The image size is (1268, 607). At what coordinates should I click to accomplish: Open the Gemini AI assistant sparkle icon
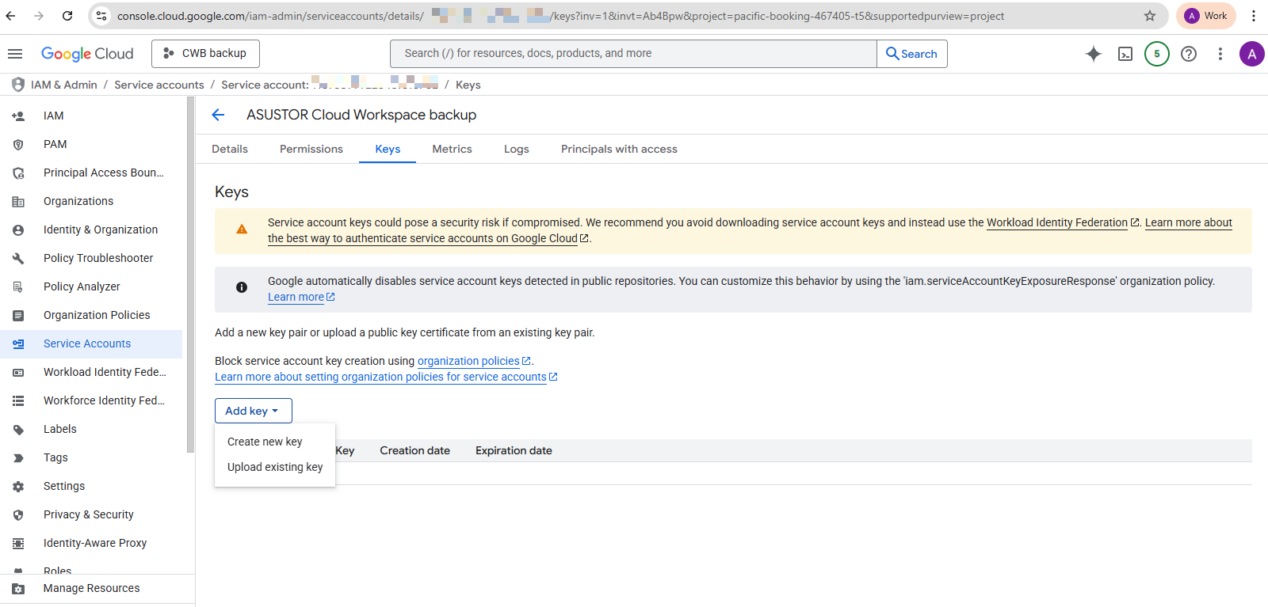(1094, 54)
